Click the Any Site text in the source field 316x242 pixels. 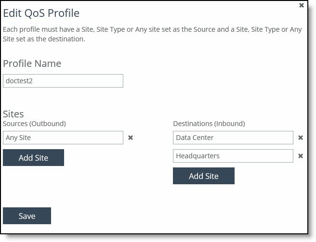(x=18, y=138)
